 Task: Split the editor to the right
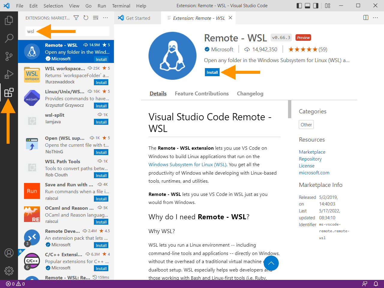pos(366,18)
